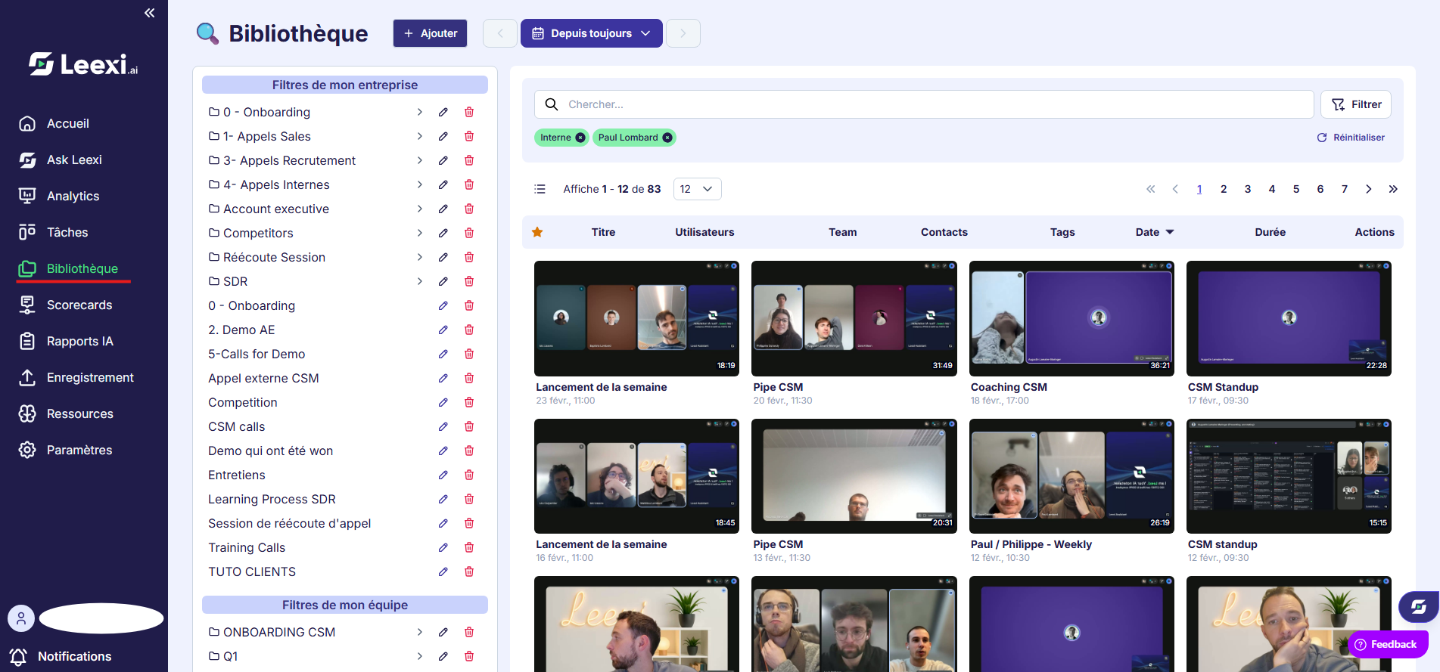Open the Coaching CSM recording thumbnail

pyautogui.click(x=1071, y=318)
